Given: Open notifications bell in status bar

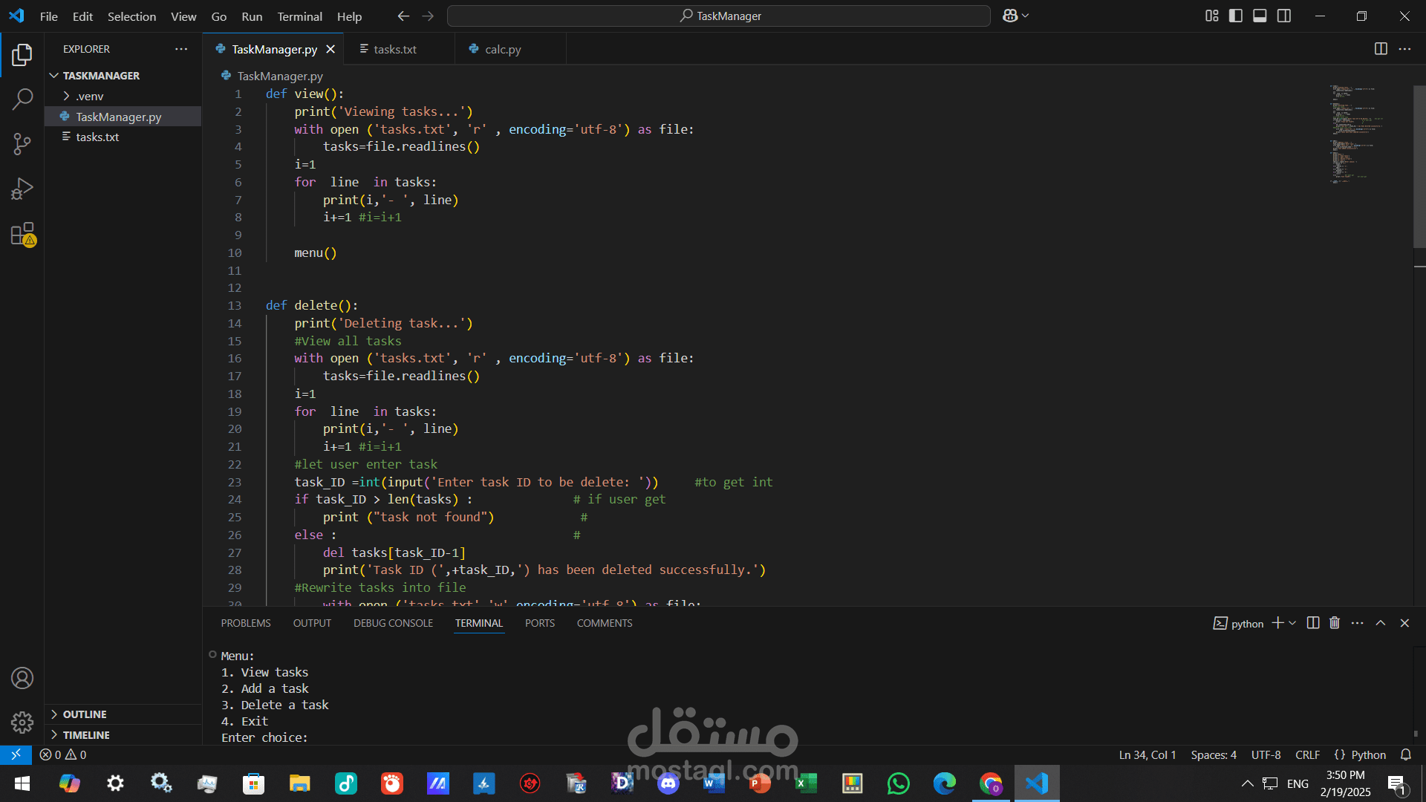Looking at the screenshot, I should [1405, 754].
